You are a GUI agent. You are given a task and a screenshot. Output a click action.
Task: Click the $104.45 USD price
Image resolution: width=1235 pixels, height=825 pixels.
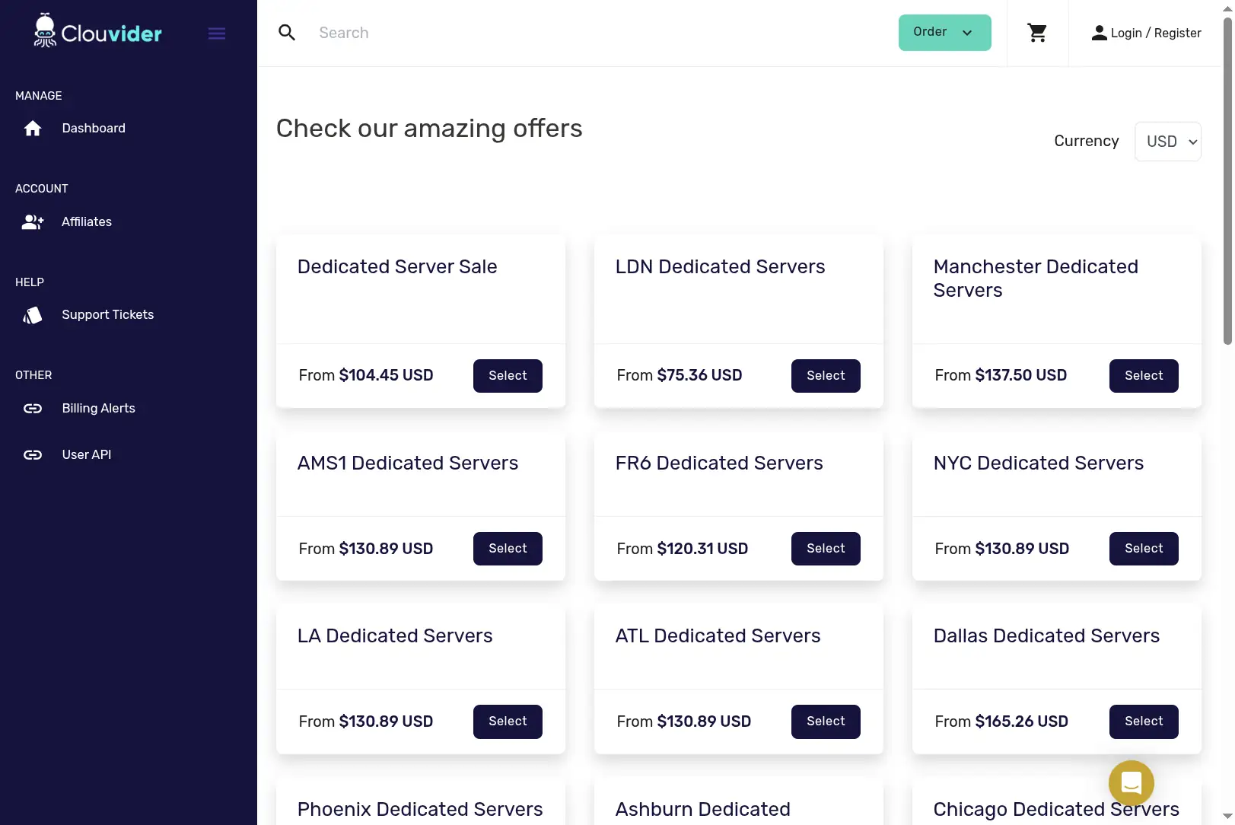point(386,375)
